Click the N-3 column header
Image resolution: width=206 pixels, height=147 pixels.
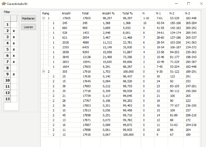(187, 13)
